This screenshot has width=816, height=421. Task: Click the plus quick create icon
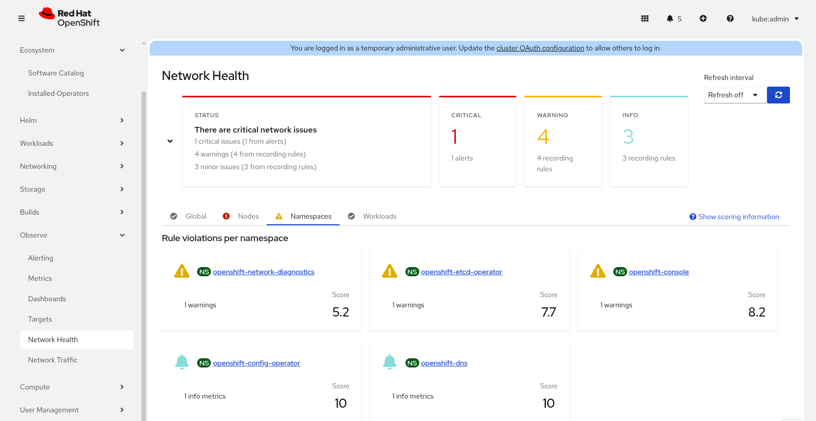[703, 18]
